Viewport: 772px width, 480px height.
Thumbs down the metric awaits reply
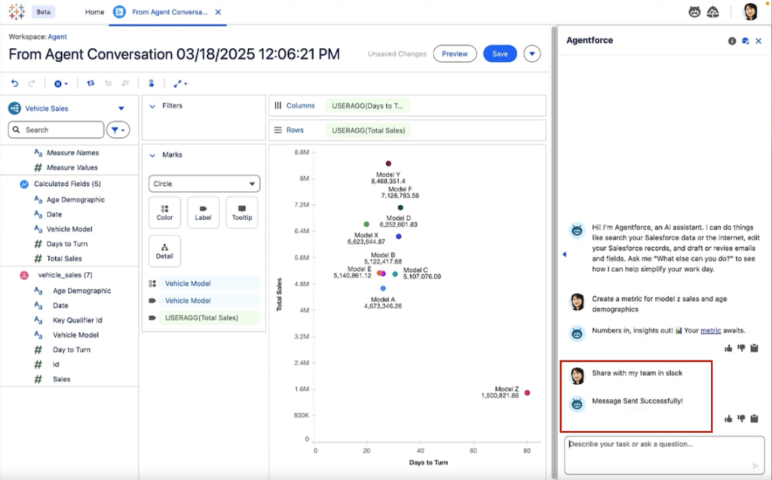tap(741, 349)
